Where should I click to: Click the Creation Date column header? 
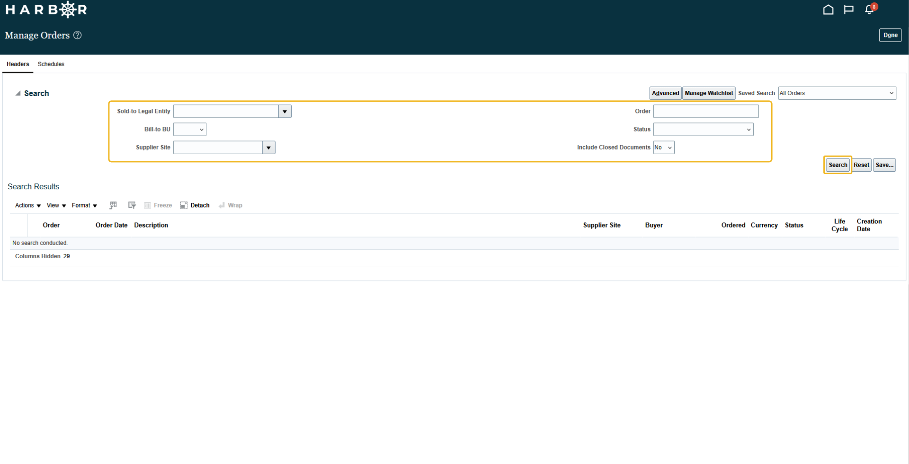[869, 225]
